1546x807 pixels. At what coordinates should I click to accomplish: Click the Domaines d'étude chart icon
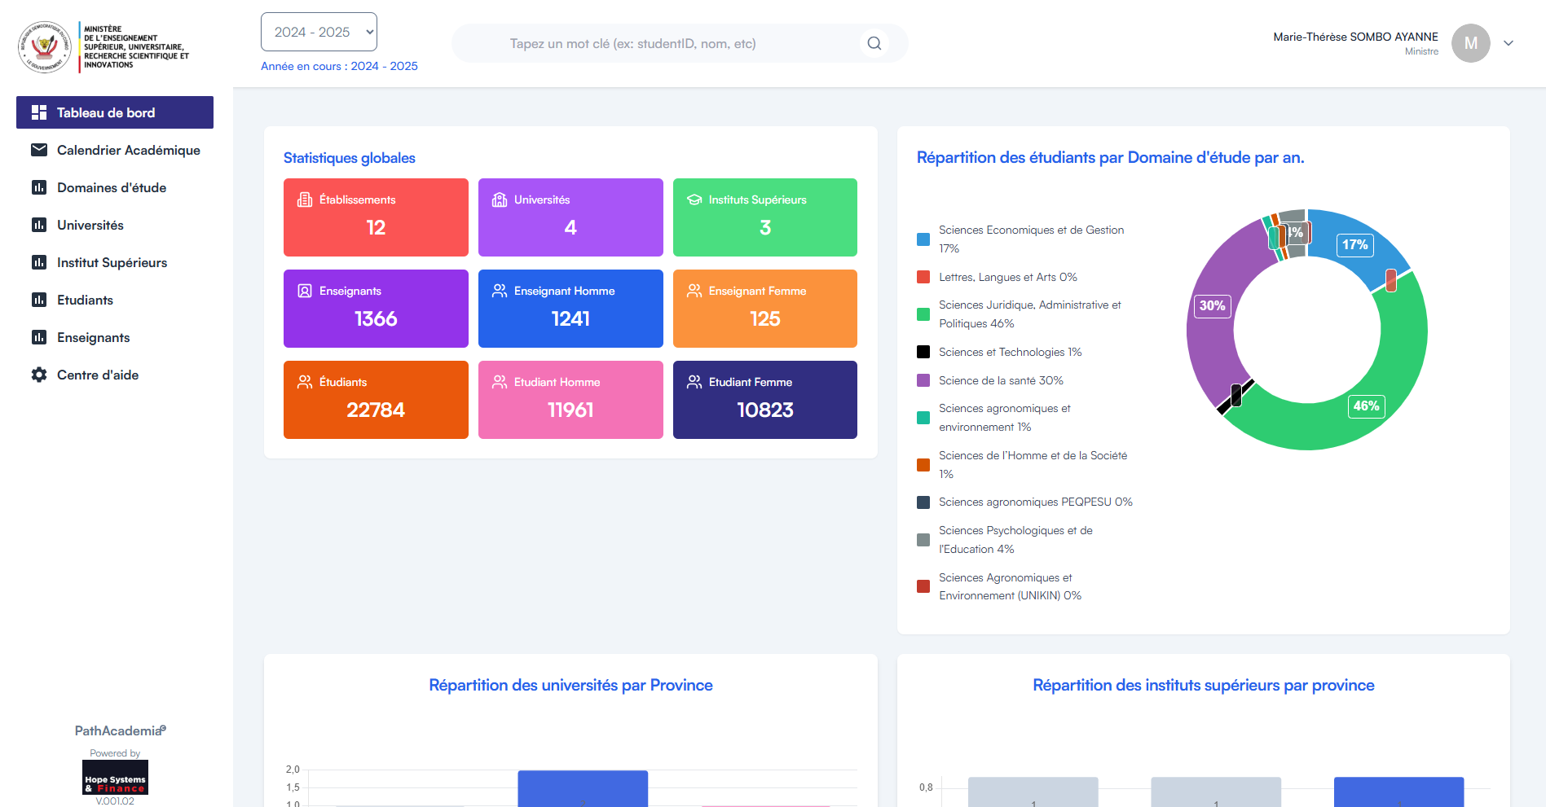[x=38, y=187]
